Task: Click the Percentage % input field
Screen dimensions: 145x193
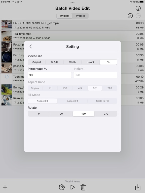Action: click(x=50, y=75)
